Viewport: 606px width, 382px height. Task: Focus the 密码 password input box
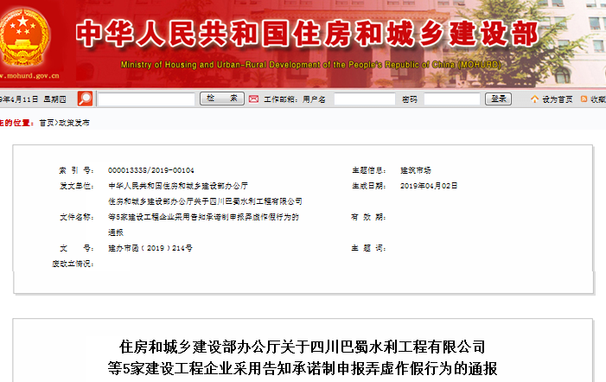[451, 99]
